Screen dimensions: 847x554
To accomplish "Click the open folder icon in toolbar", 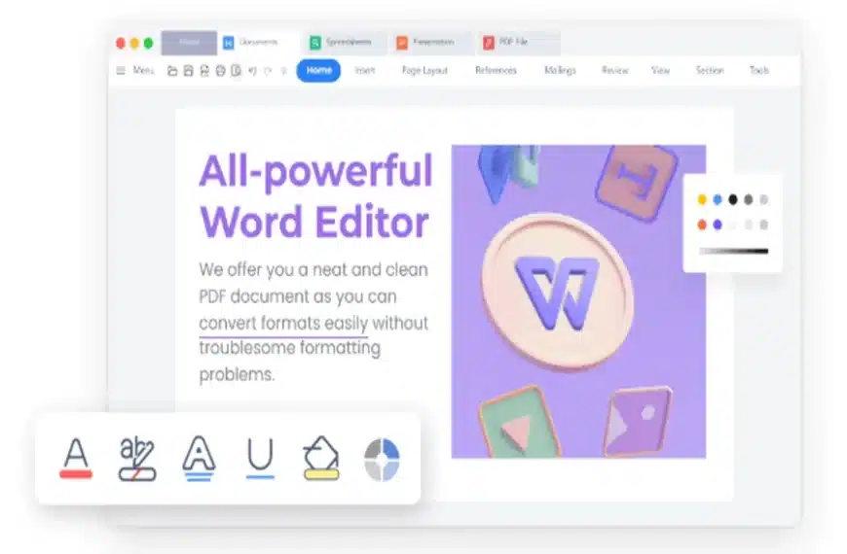I will pyautogui.click(x=172, y=71).
